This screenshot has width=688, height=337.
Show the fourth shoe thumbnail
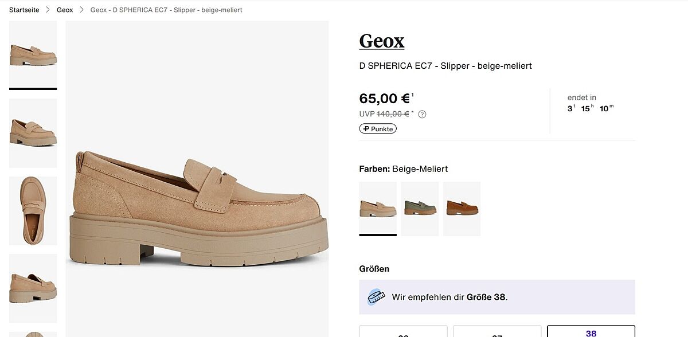pos(33,288)
